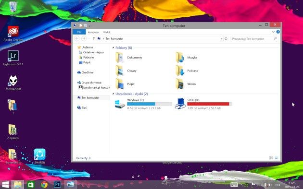Open Lightroom 5.7.1 shortcut on desktop
The height and width of the screenshot is (189, 303).
13,58
